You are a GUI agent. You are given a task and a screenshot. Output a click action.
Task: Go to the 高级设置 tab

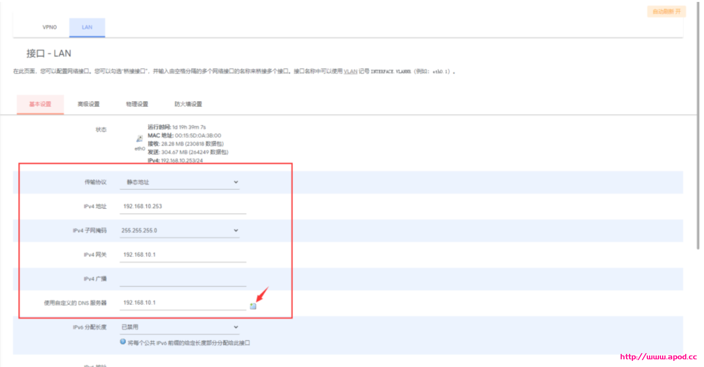coord(88,104)
